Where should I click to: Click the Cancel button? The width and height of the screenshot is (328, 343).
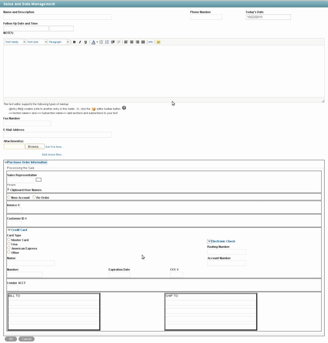click(27, 339)
